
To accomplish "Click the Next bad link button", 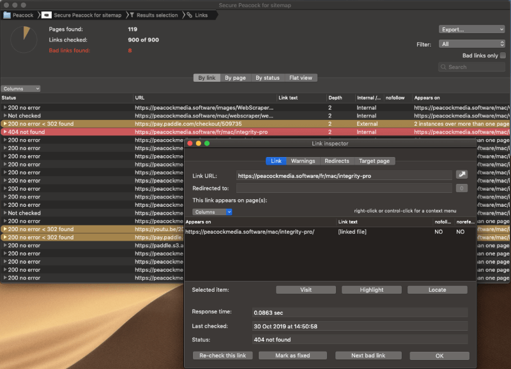I will pyautogui.click(x=367, y=356).
